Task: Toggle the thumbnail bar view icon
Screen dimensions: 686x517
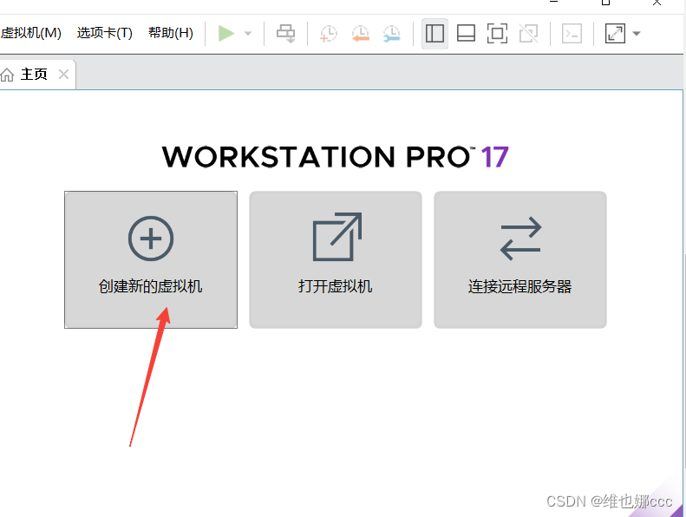Action: [x=466, y=33]
